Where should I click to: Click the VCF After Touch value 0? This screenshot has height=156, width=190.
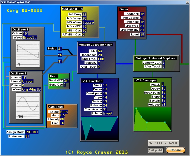(99, 67)
